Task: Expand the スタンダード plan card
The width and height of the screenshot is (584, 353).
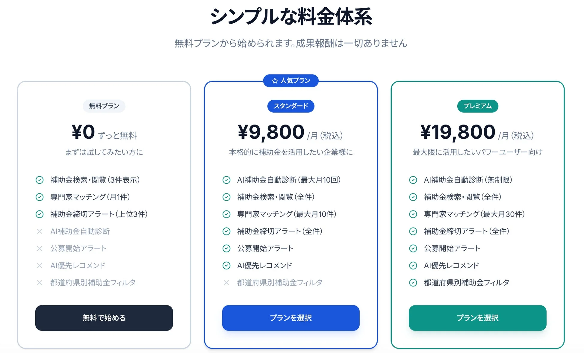Action: [291, 210]
